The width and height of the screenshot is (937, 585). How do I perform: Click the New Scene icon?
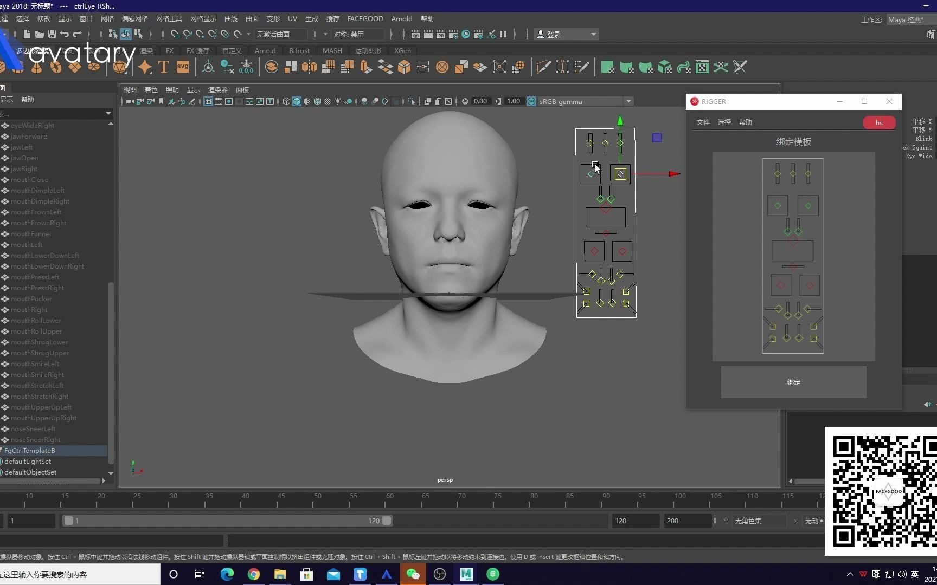coord(27,34)
